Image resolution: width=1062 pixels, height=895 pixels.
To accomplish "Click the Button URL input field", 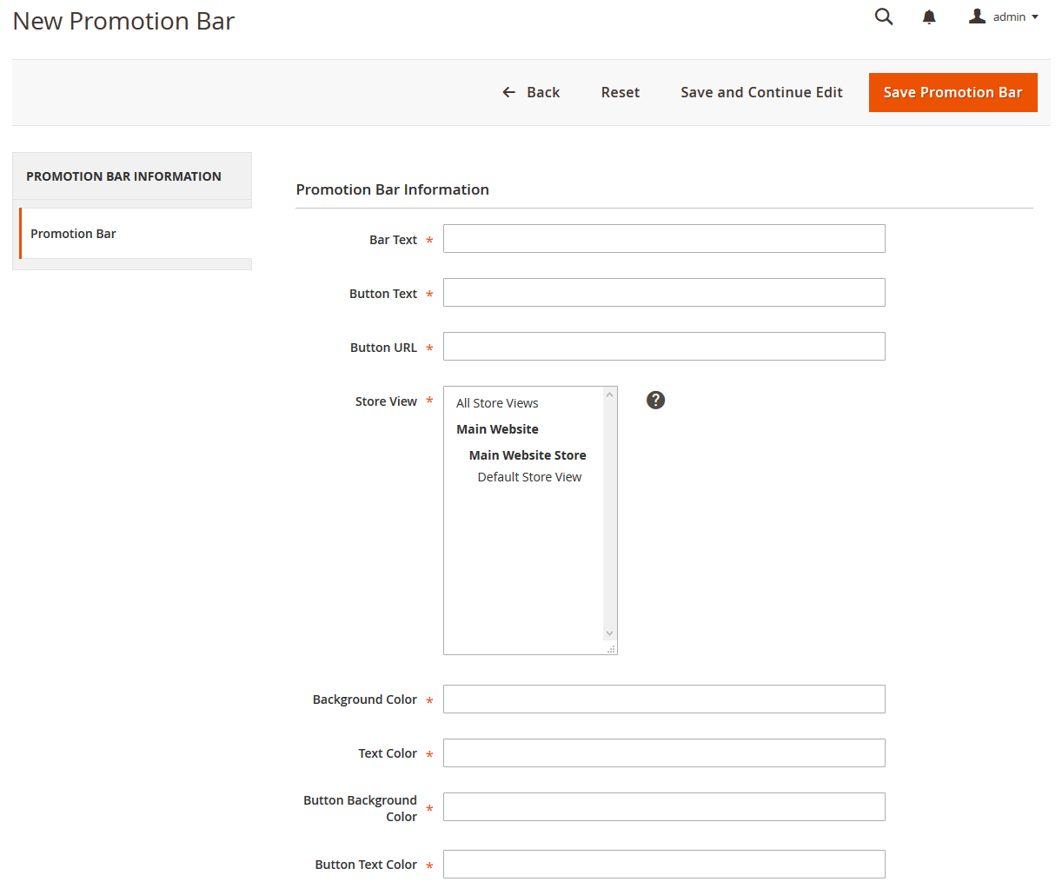I will [x=664, y=347].
